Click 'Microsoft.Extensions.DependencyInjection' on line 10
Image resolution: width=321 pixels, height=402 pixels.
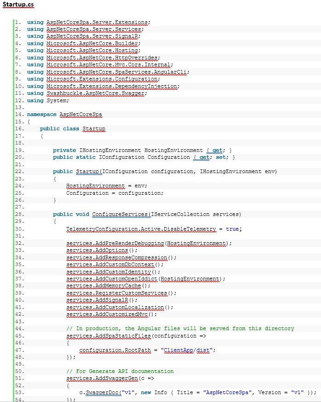click(x=112, y=87)
